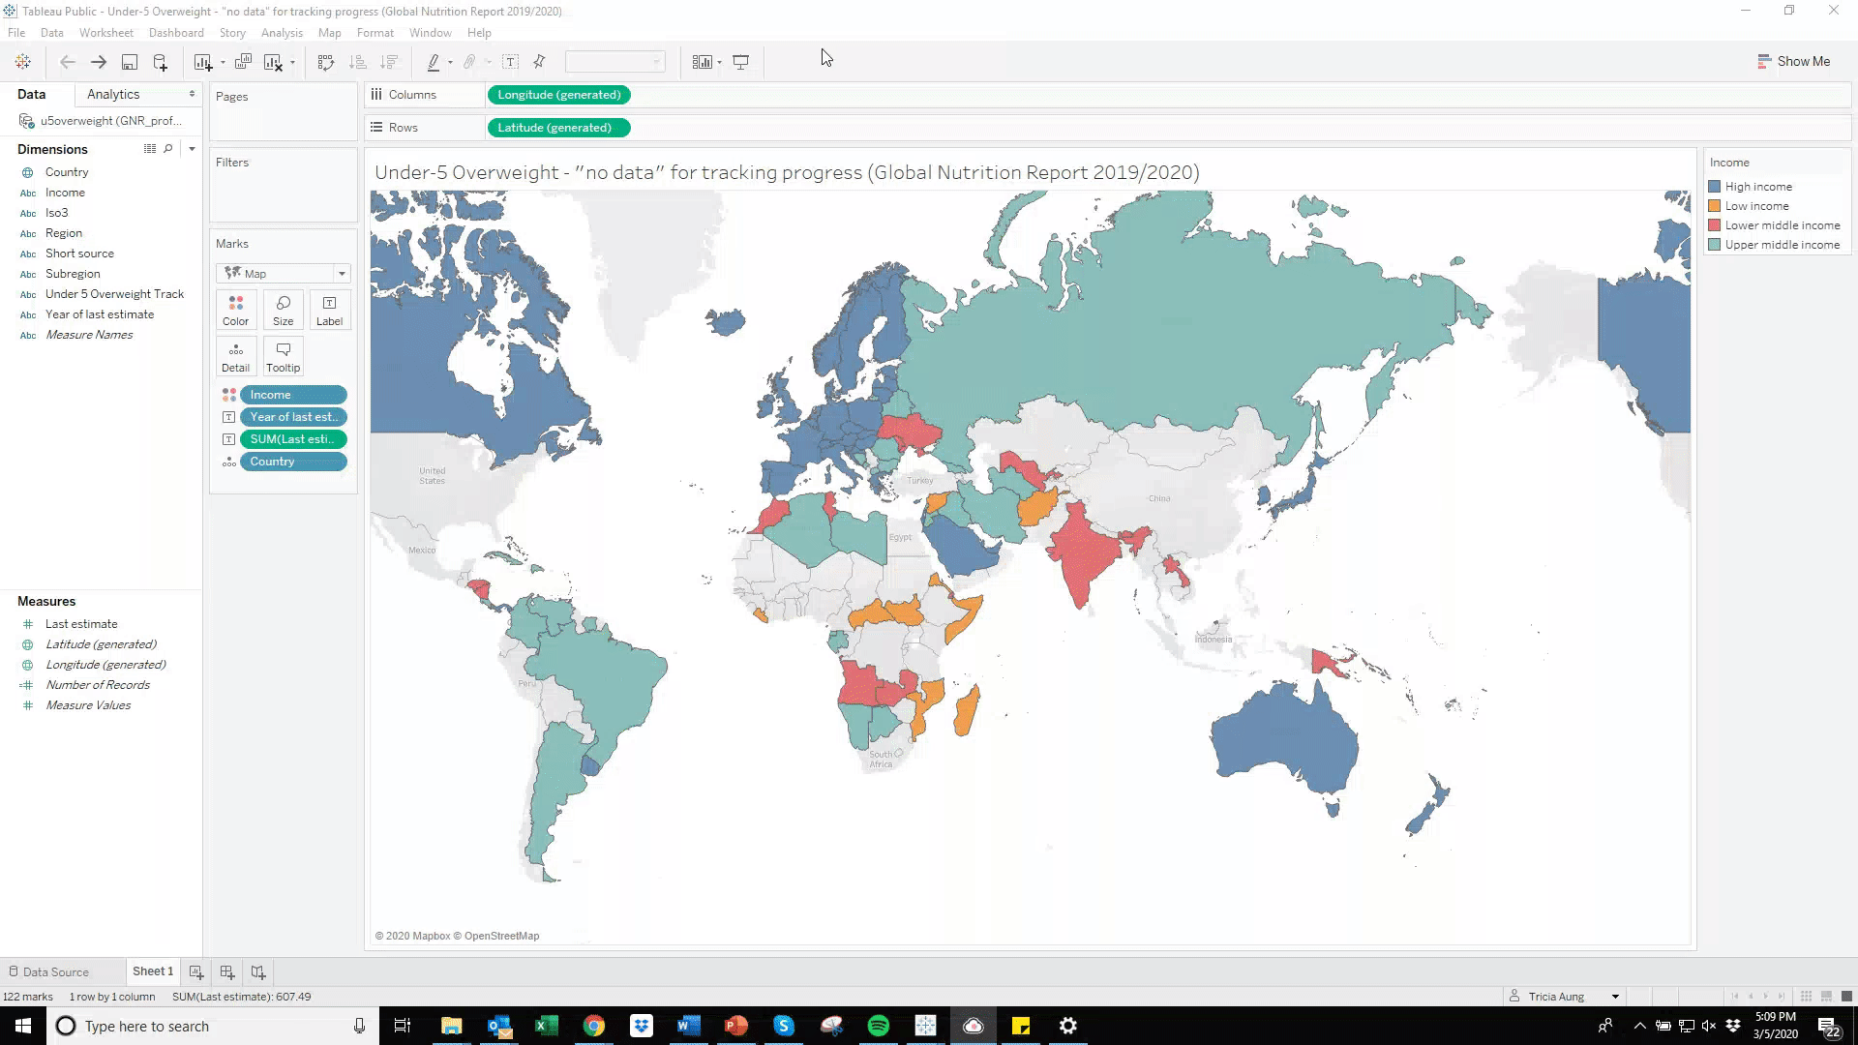The image size is (1858, 1045).
Task: Activate the Highlight toolbar icon
Action: (435, 61)
